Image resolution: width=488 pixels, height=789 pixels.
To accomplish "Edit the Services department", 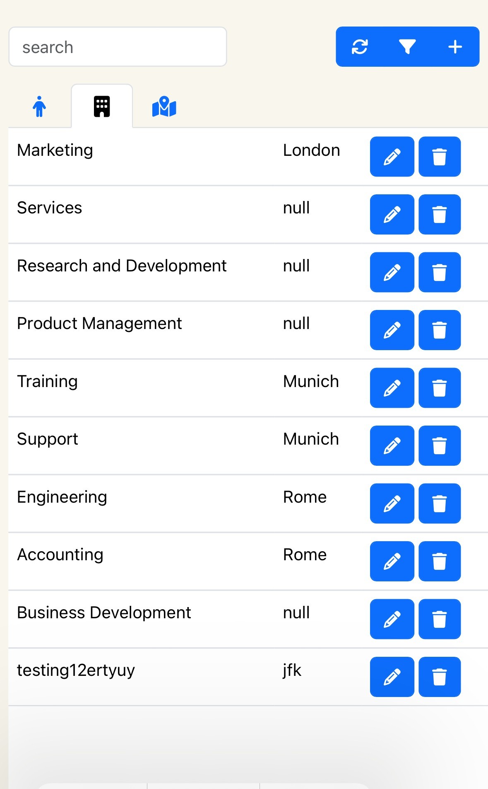I will pyautogui.click(x=392, y=214).
